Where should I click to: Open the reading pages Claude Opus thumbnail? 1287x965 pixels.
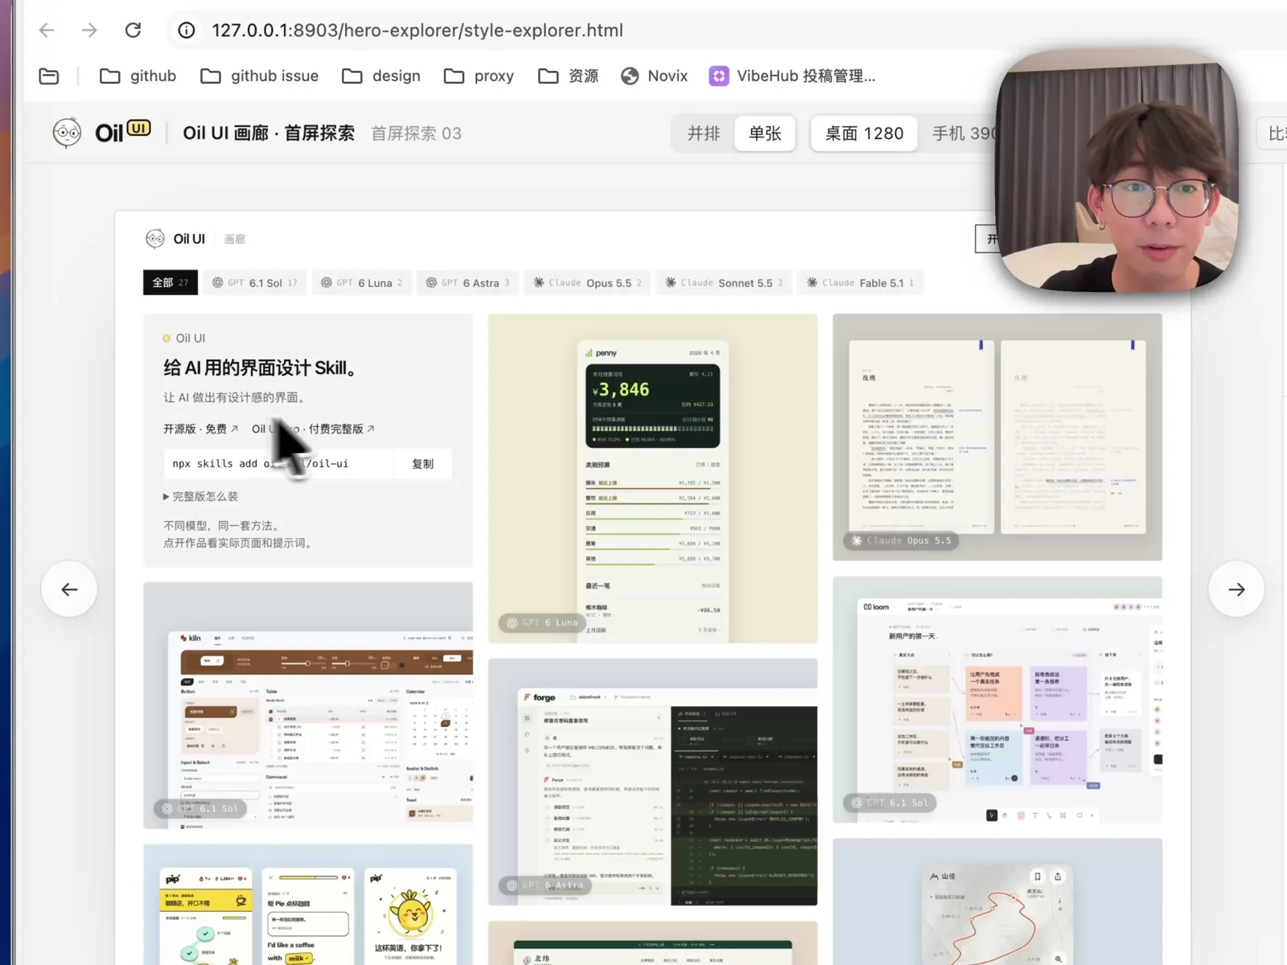[x=997, y=437]
